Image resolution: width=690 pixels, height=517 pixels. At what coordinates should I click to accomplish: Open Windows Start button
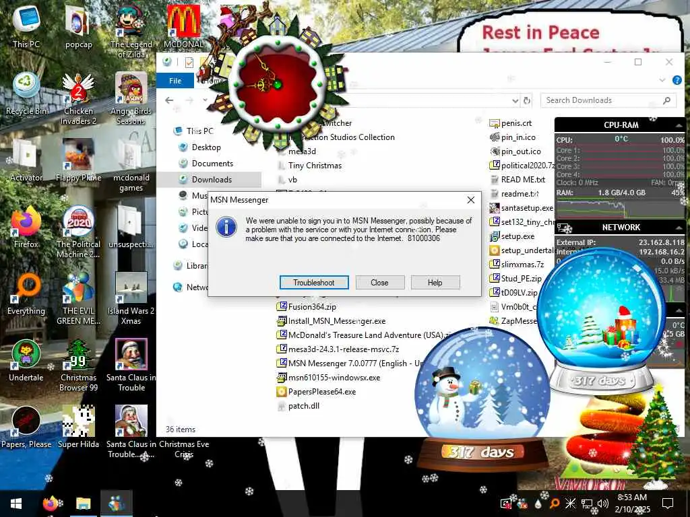click(x=16, y=504)
